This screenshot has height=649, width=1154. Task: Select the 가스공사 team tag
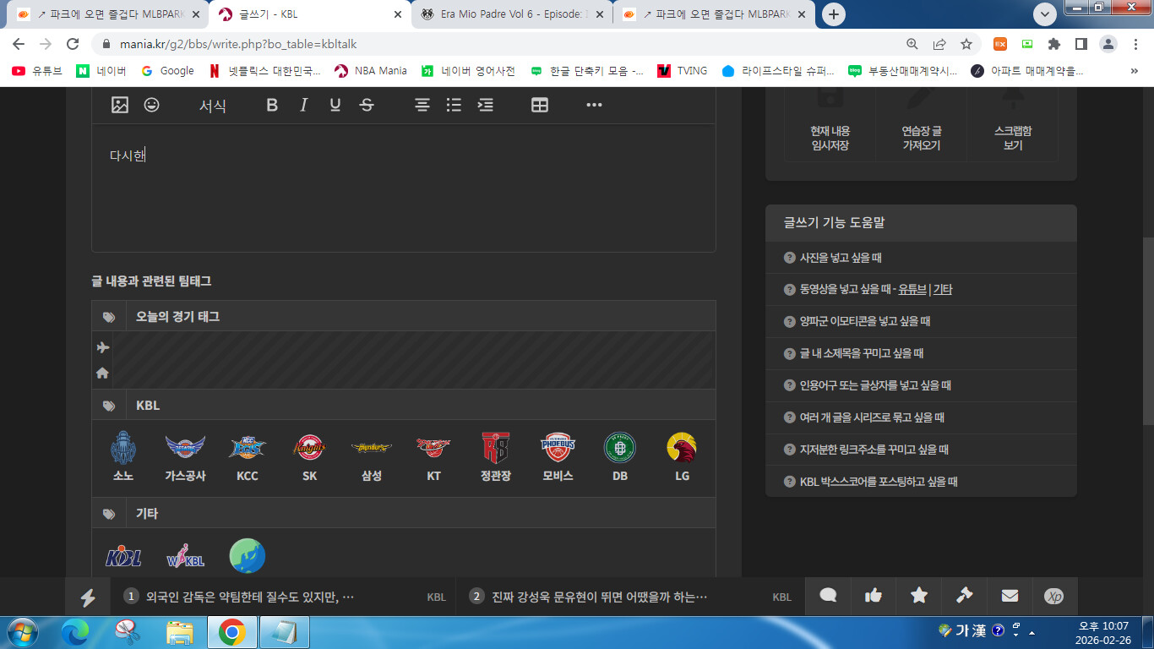[185, 456]
